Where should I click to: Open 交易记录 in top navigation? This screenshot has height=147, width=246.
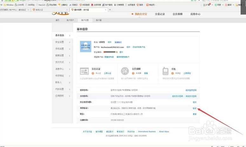pyautogui.click(x=160, y=14)
